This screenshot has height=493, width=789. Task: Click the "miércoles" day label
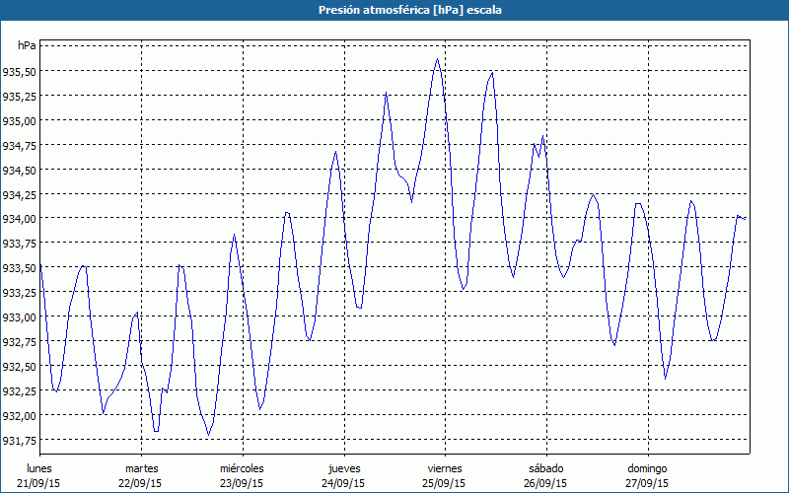click(242, 467)
